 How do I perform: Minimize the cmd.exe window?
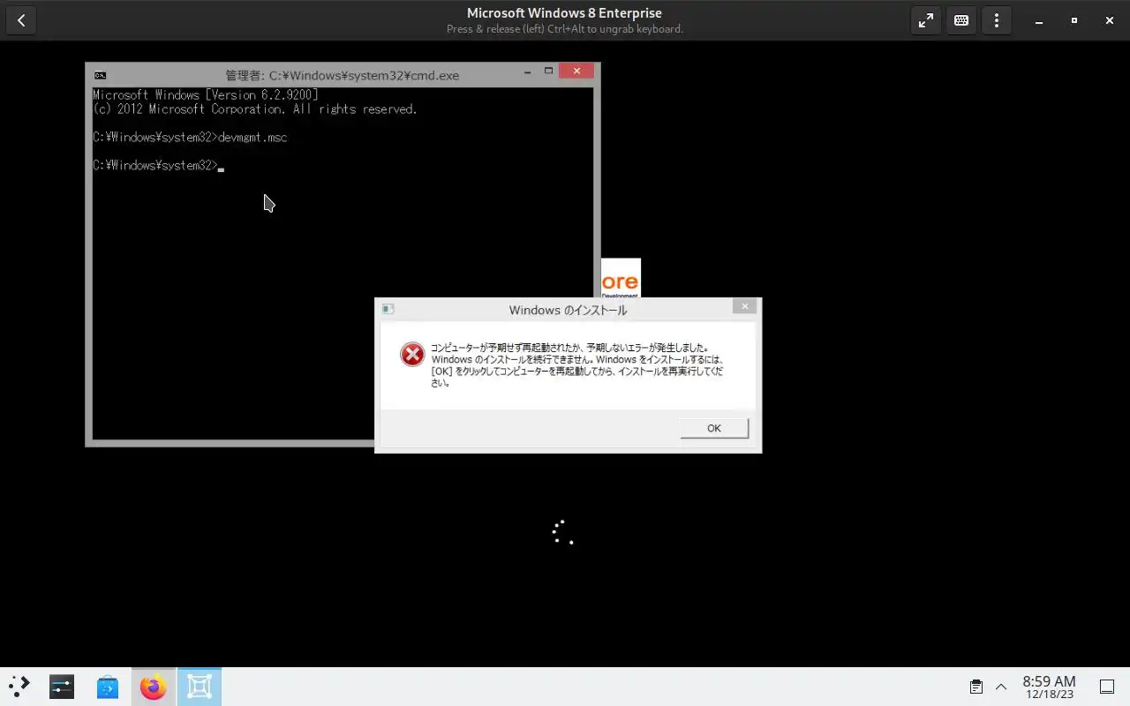[526, 71]
